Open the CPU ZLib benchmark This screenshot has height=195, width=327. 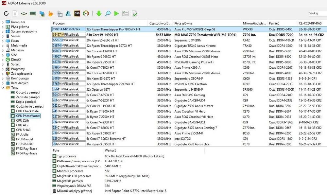(x=23, y=120)
